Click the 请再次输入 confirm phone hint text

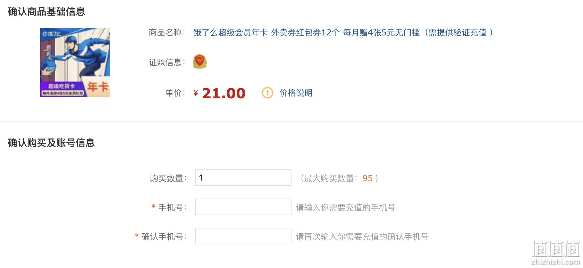[362, 237]
